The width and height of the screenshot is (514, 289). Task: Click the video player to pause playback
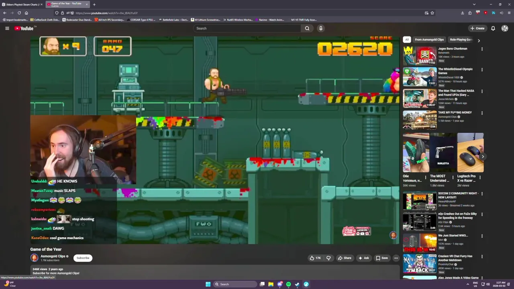click(x=215, y=140)
